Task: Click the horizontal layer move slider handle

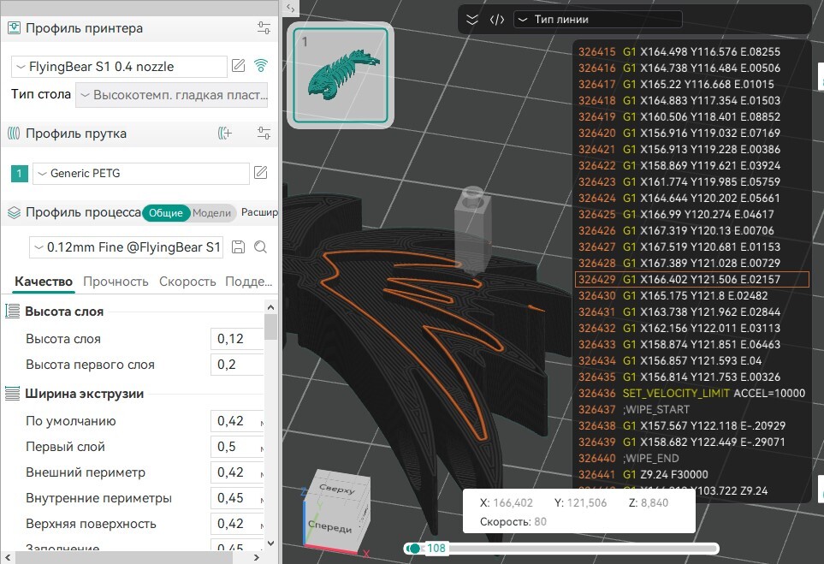Action: [415, 549]
